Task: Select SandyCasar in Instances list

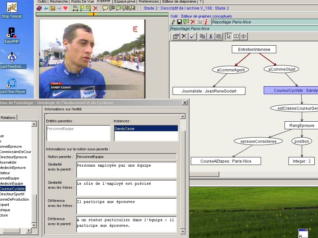Action: click(146, 129)
